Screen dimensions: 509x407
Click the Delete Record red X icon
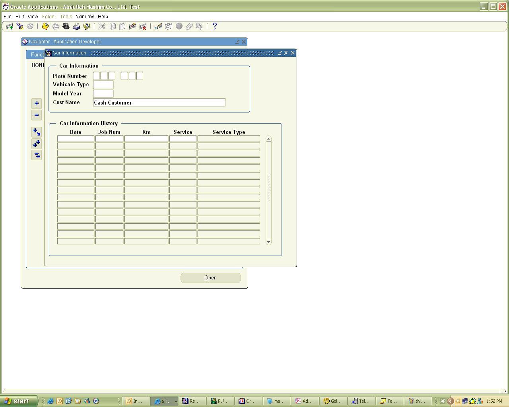click(x=143, y=26)
